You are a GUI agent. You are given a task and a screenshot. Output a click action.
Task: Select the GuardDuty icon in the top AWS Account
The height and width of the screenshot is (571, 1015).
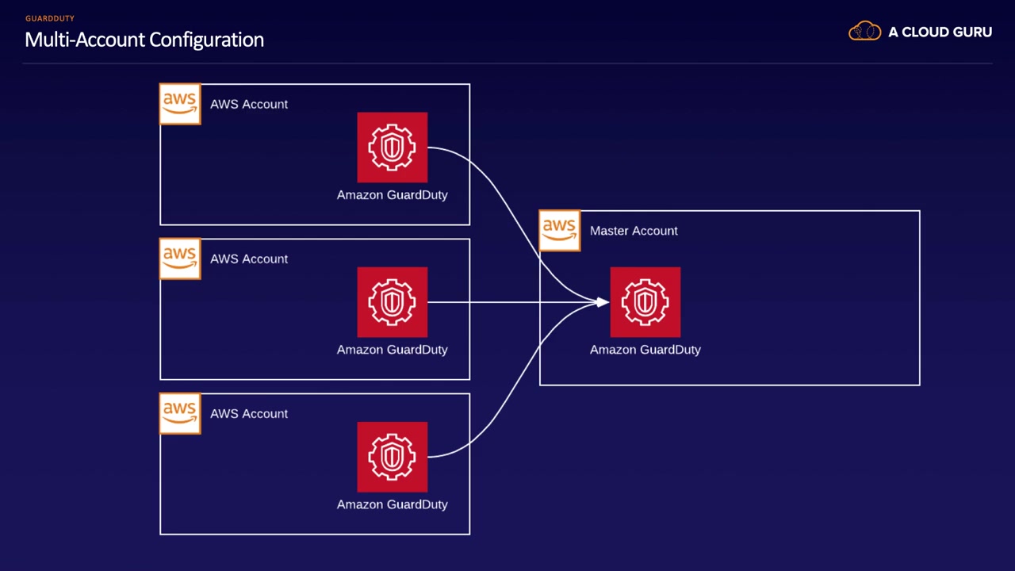[x=393, y=148]
